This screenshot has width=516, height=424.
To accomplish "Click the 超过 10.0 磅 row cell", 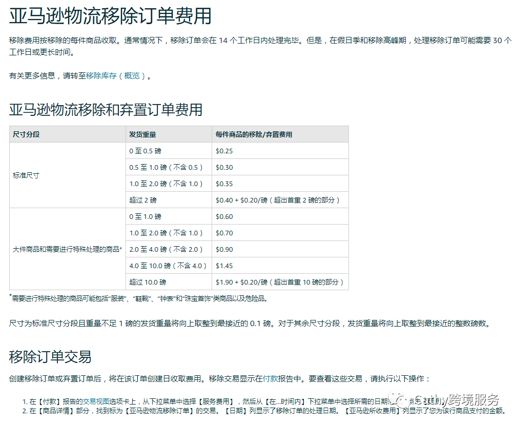I will pos(147,281).
